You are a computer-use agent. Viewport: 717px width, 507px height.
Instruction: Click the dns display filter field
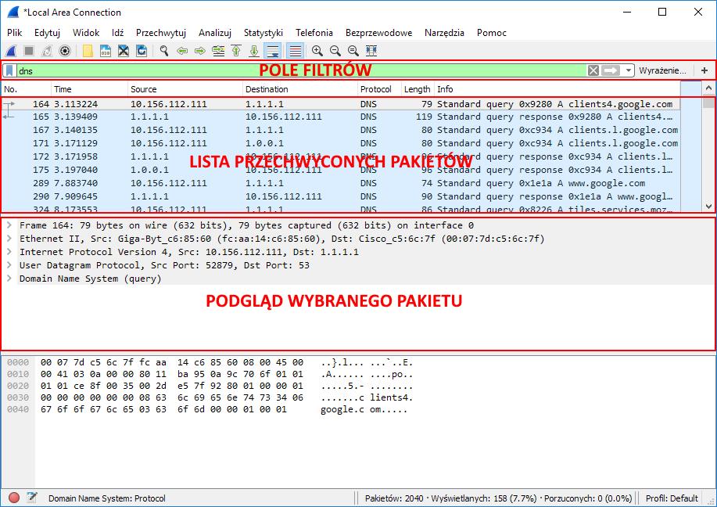[x=301, y=70]
